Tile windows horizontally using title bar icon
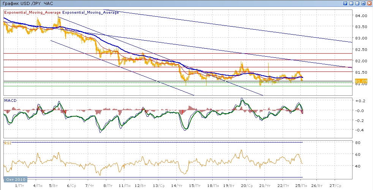The height and width of the screenshot is (190, 373). coord(357,3)
